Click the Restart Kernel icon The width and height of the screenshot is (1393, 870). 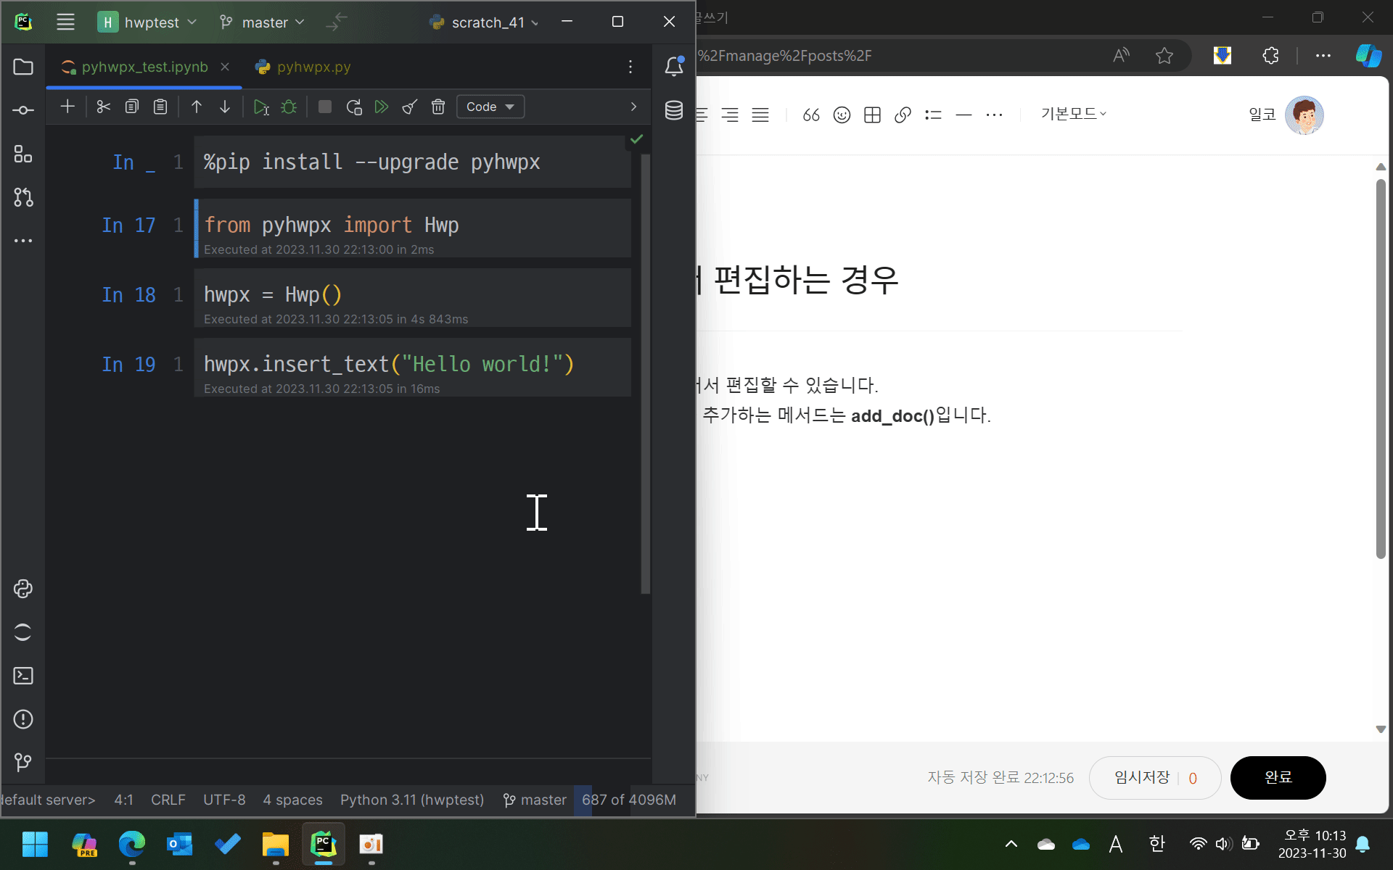[x=354, y=107]
